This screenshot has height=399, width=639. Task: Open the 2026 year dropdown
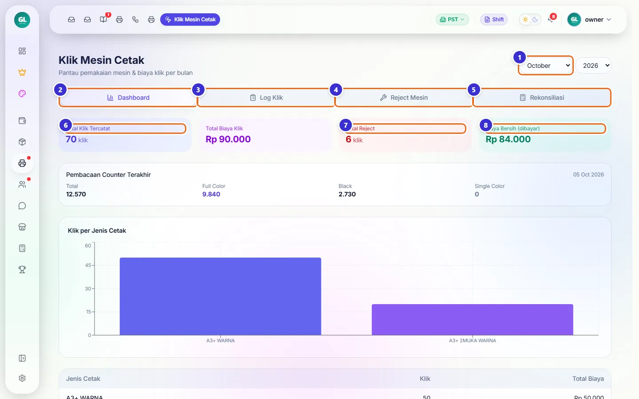click(594, 66)
